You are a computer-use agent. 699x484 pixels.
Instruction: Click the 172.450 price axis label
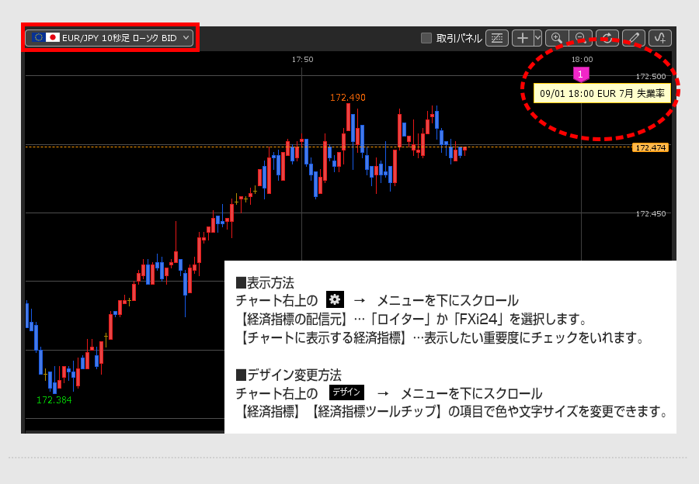650,214
